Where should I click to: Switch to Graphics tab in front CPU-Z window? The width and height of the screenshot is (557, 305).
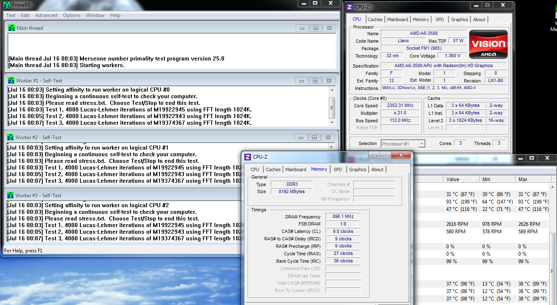(x=358, y=169)
